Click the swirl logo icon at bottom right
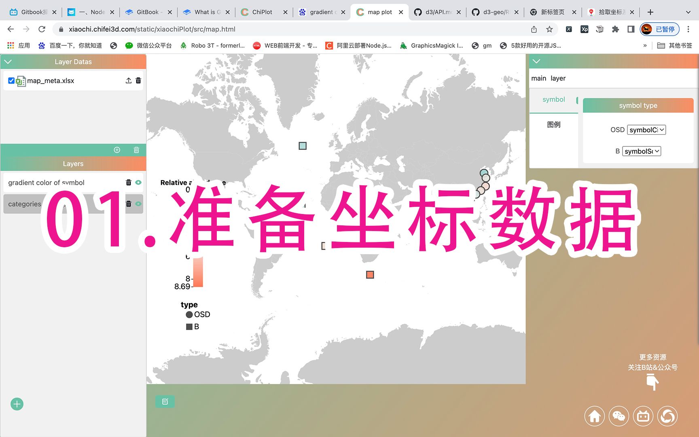This screenshot has width=699, height=437. coord(667,416)
